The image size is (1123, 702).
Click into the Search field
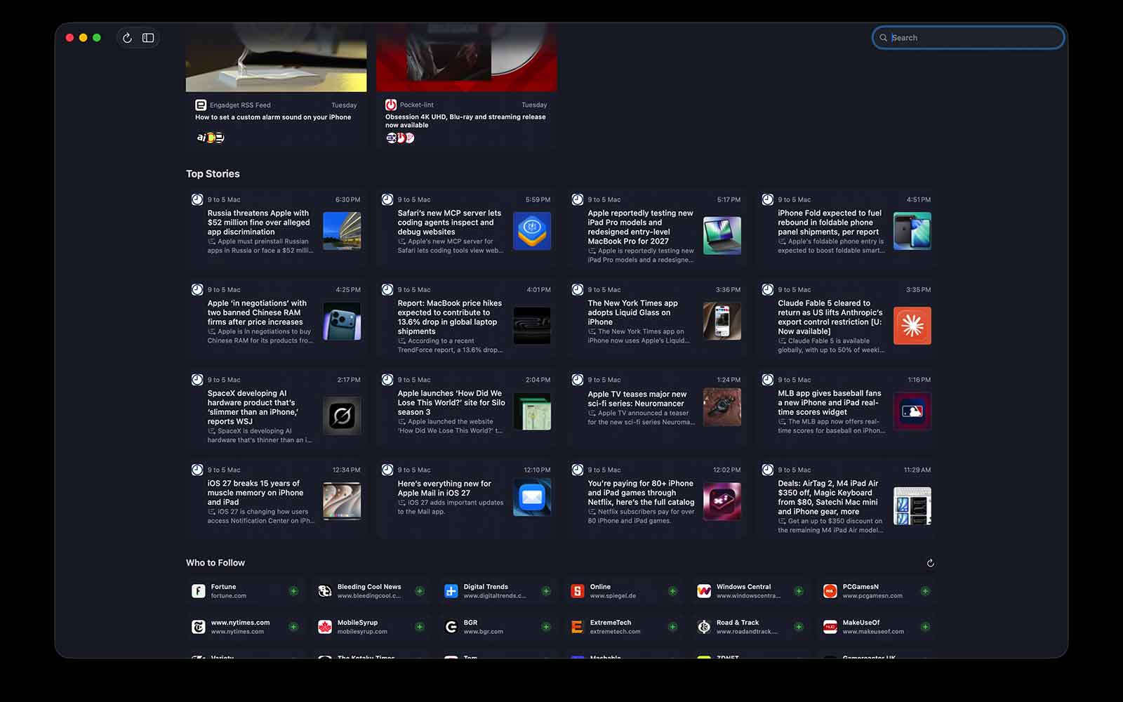pos(968,38)
